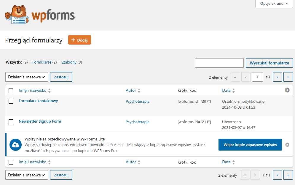Click sort arrows beside header Imię i nazwisko

pos(49,91)
